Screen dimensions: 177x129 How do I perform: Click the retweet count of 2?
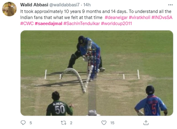[71, 123]
